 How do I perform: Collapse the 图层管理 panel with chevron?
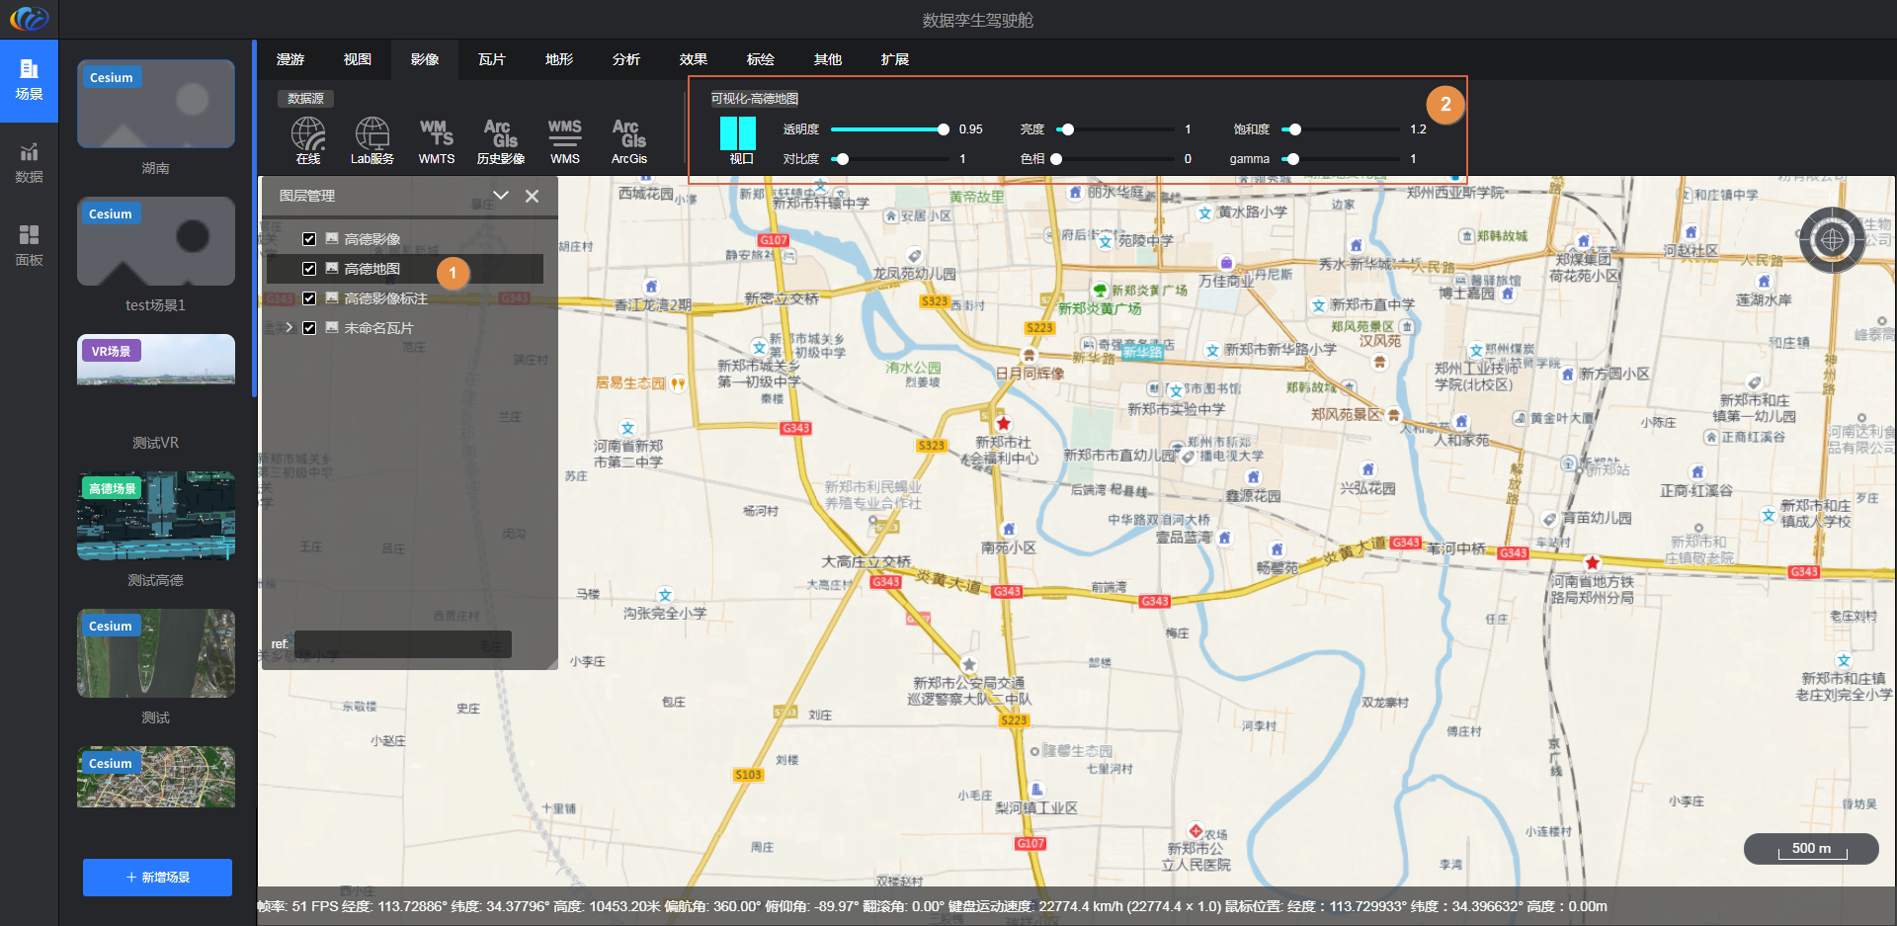point(501,196)
